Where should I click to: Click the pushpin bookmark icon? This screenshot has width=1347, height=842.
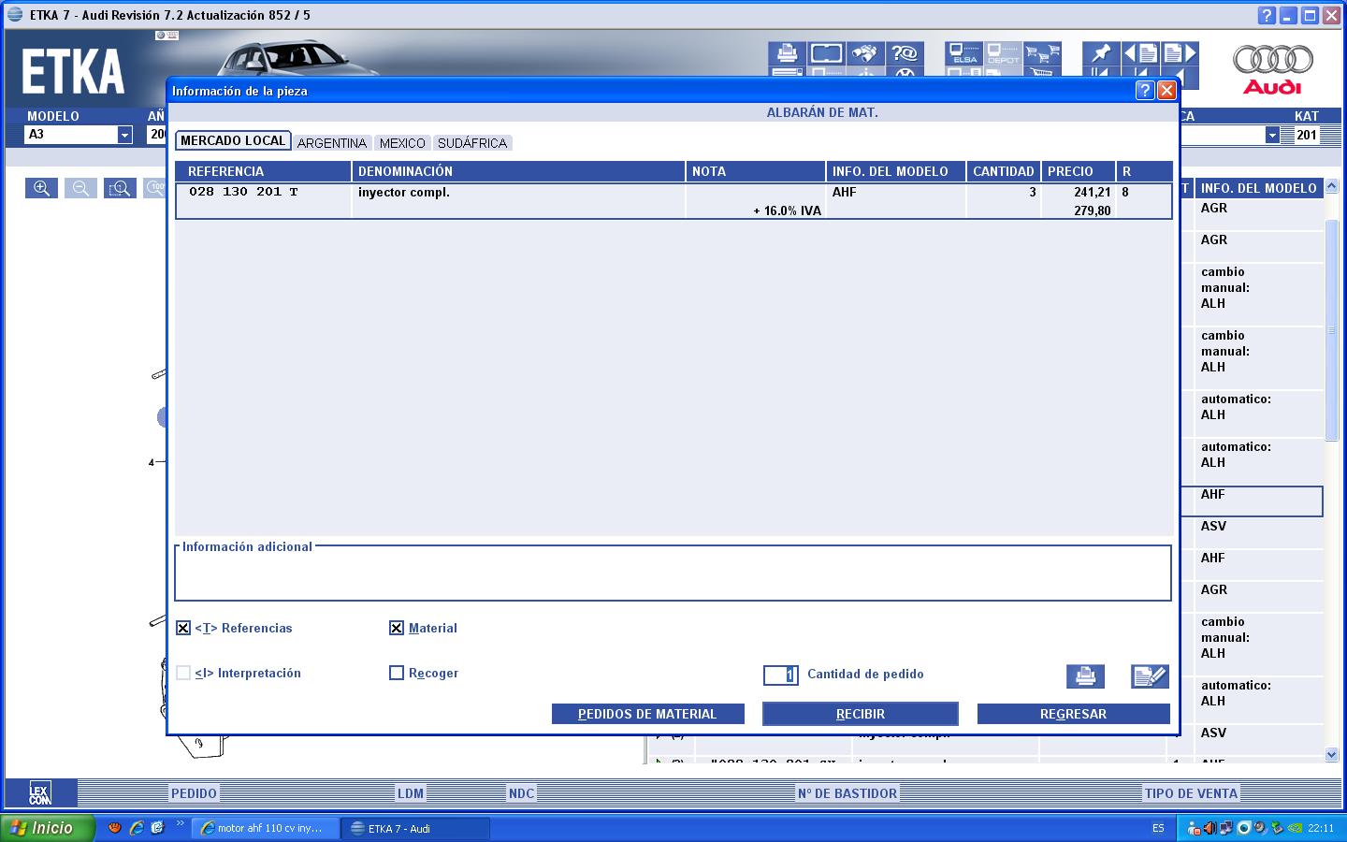tap(1101, 53)
